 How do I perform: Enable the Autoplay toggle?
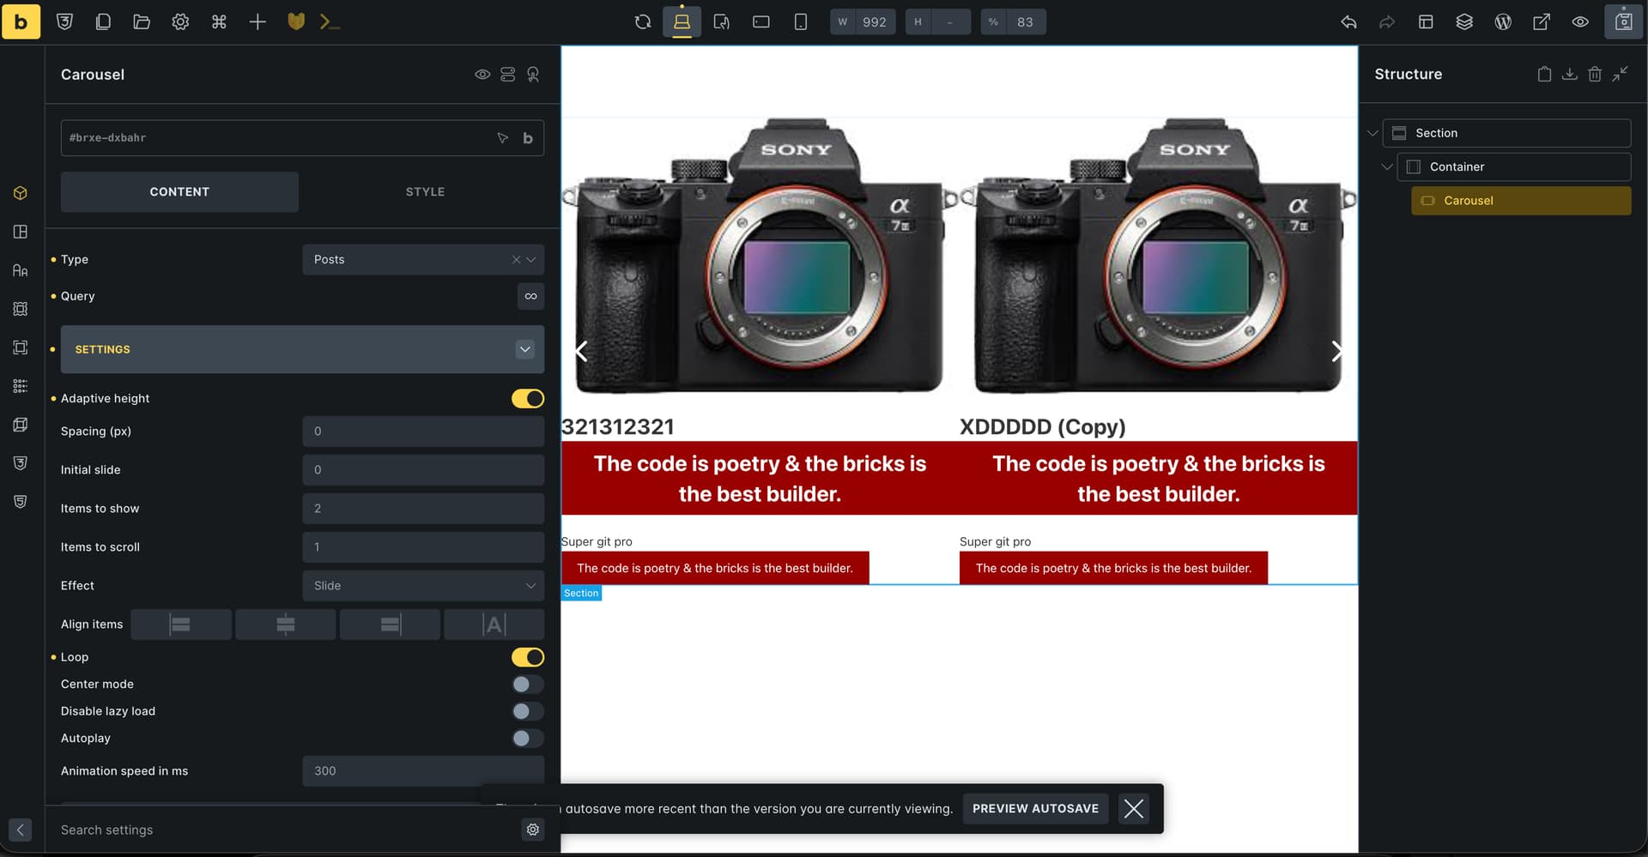(527, 739)
